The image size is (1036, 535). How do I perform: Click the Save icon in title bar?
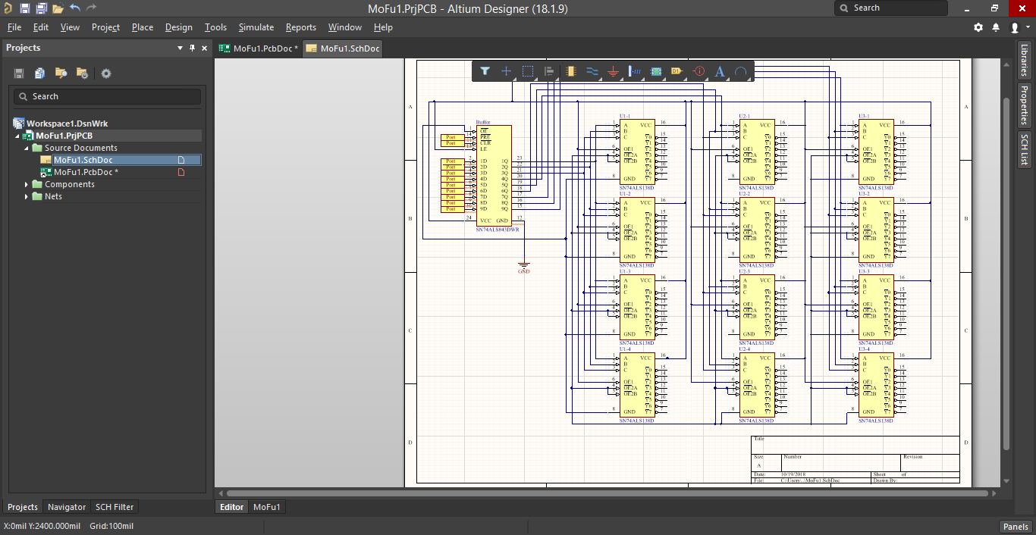[x=24, y=8]
